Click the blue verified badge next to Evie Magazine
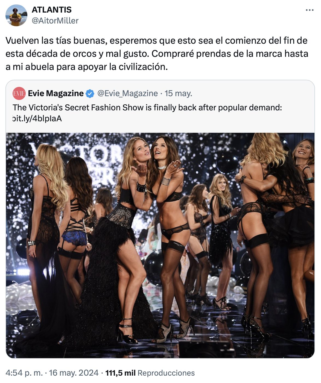Viewport: 321px width, 383px height. (x=90, y=94)
